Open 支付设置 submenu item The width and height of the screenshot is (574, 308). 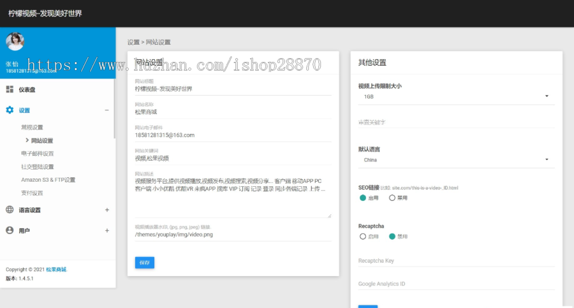32,193
